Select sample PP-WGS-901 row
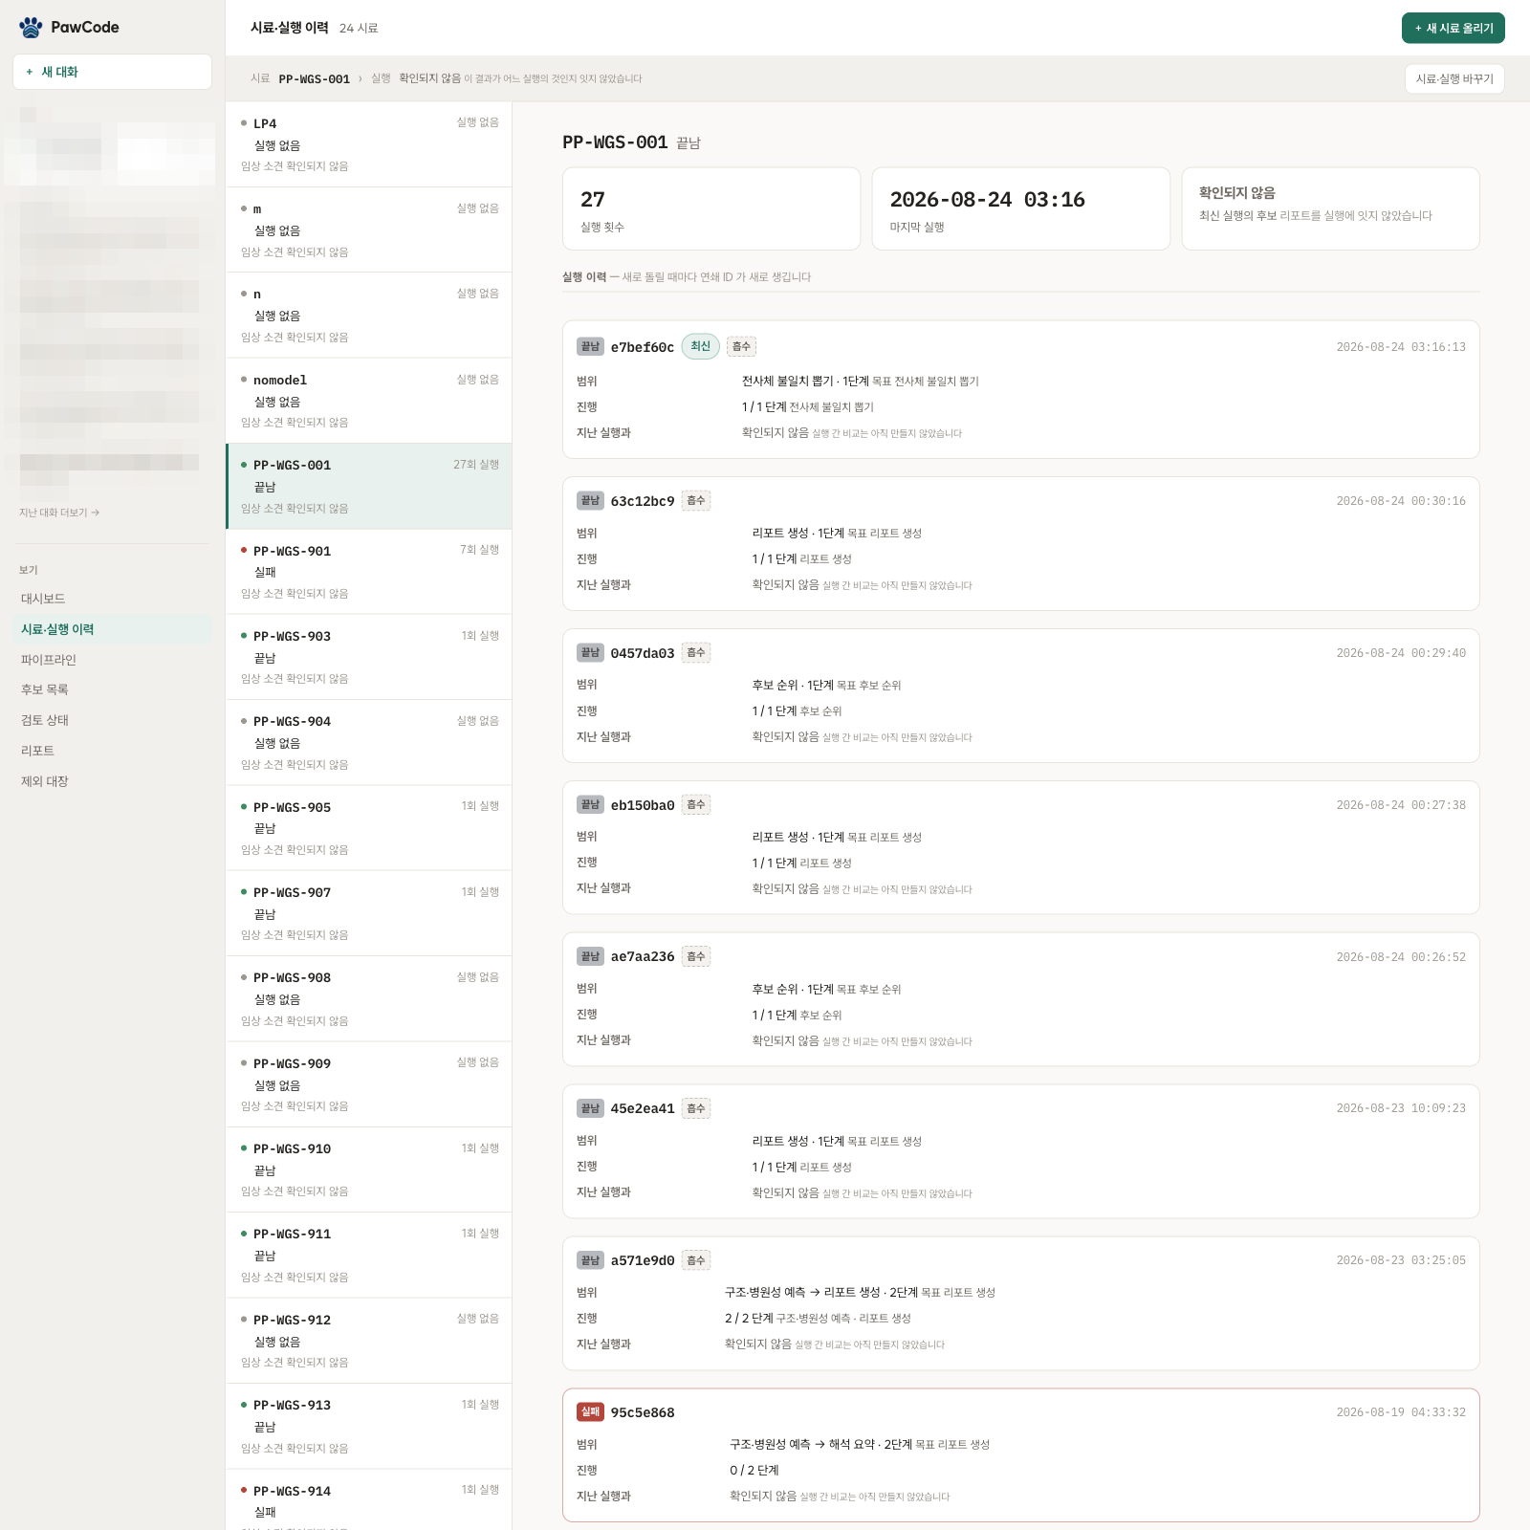 pos(369,572)
